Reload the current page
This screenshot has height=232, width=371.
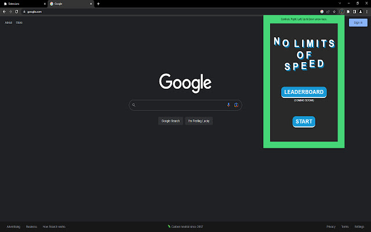tap(17, 12)
